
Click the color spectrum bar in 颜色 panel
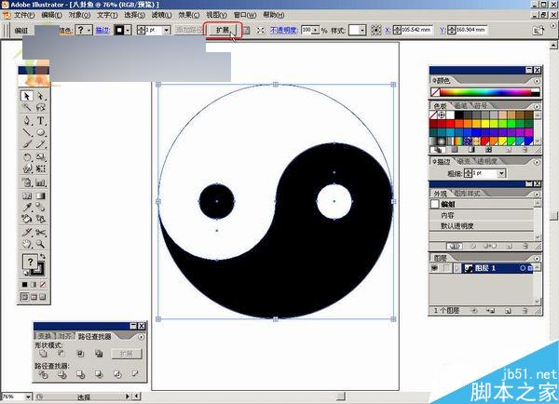(480, 92)
